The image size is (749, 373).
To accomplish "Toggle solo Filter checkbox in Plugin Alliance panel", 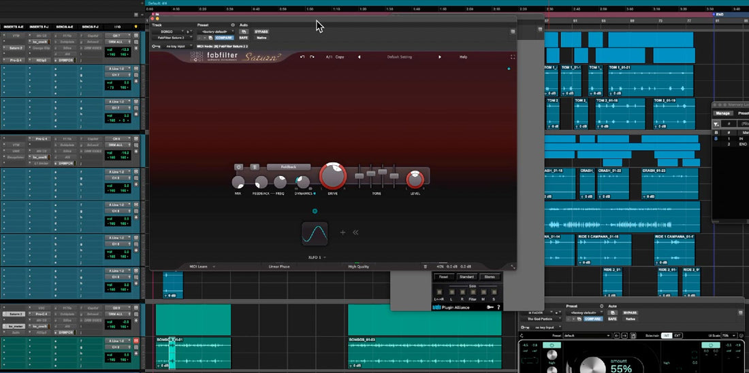I will click(473, 291).
